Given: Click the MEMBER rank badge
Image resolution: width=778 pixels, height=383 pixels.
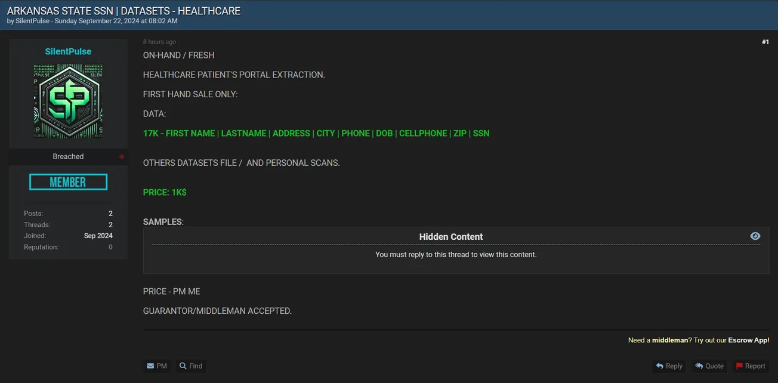Looking at the screenshot, I should pos(68,182).
